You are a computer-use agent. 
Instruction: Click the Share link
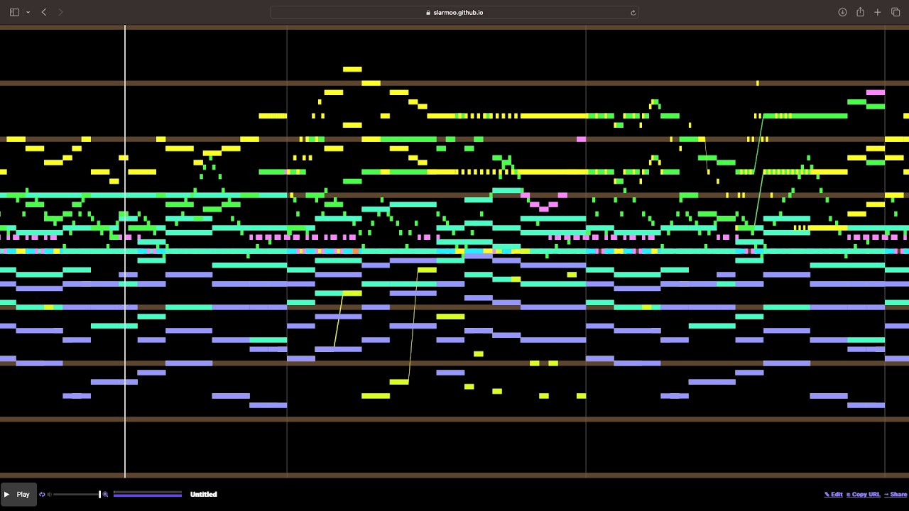pyautogui.click(x=896, y=495)
